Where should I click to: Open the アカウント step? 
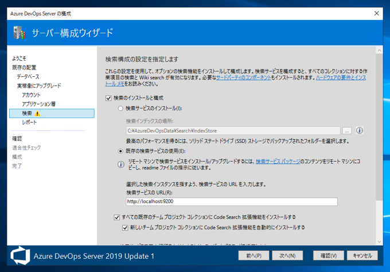[x=31, y=95]
